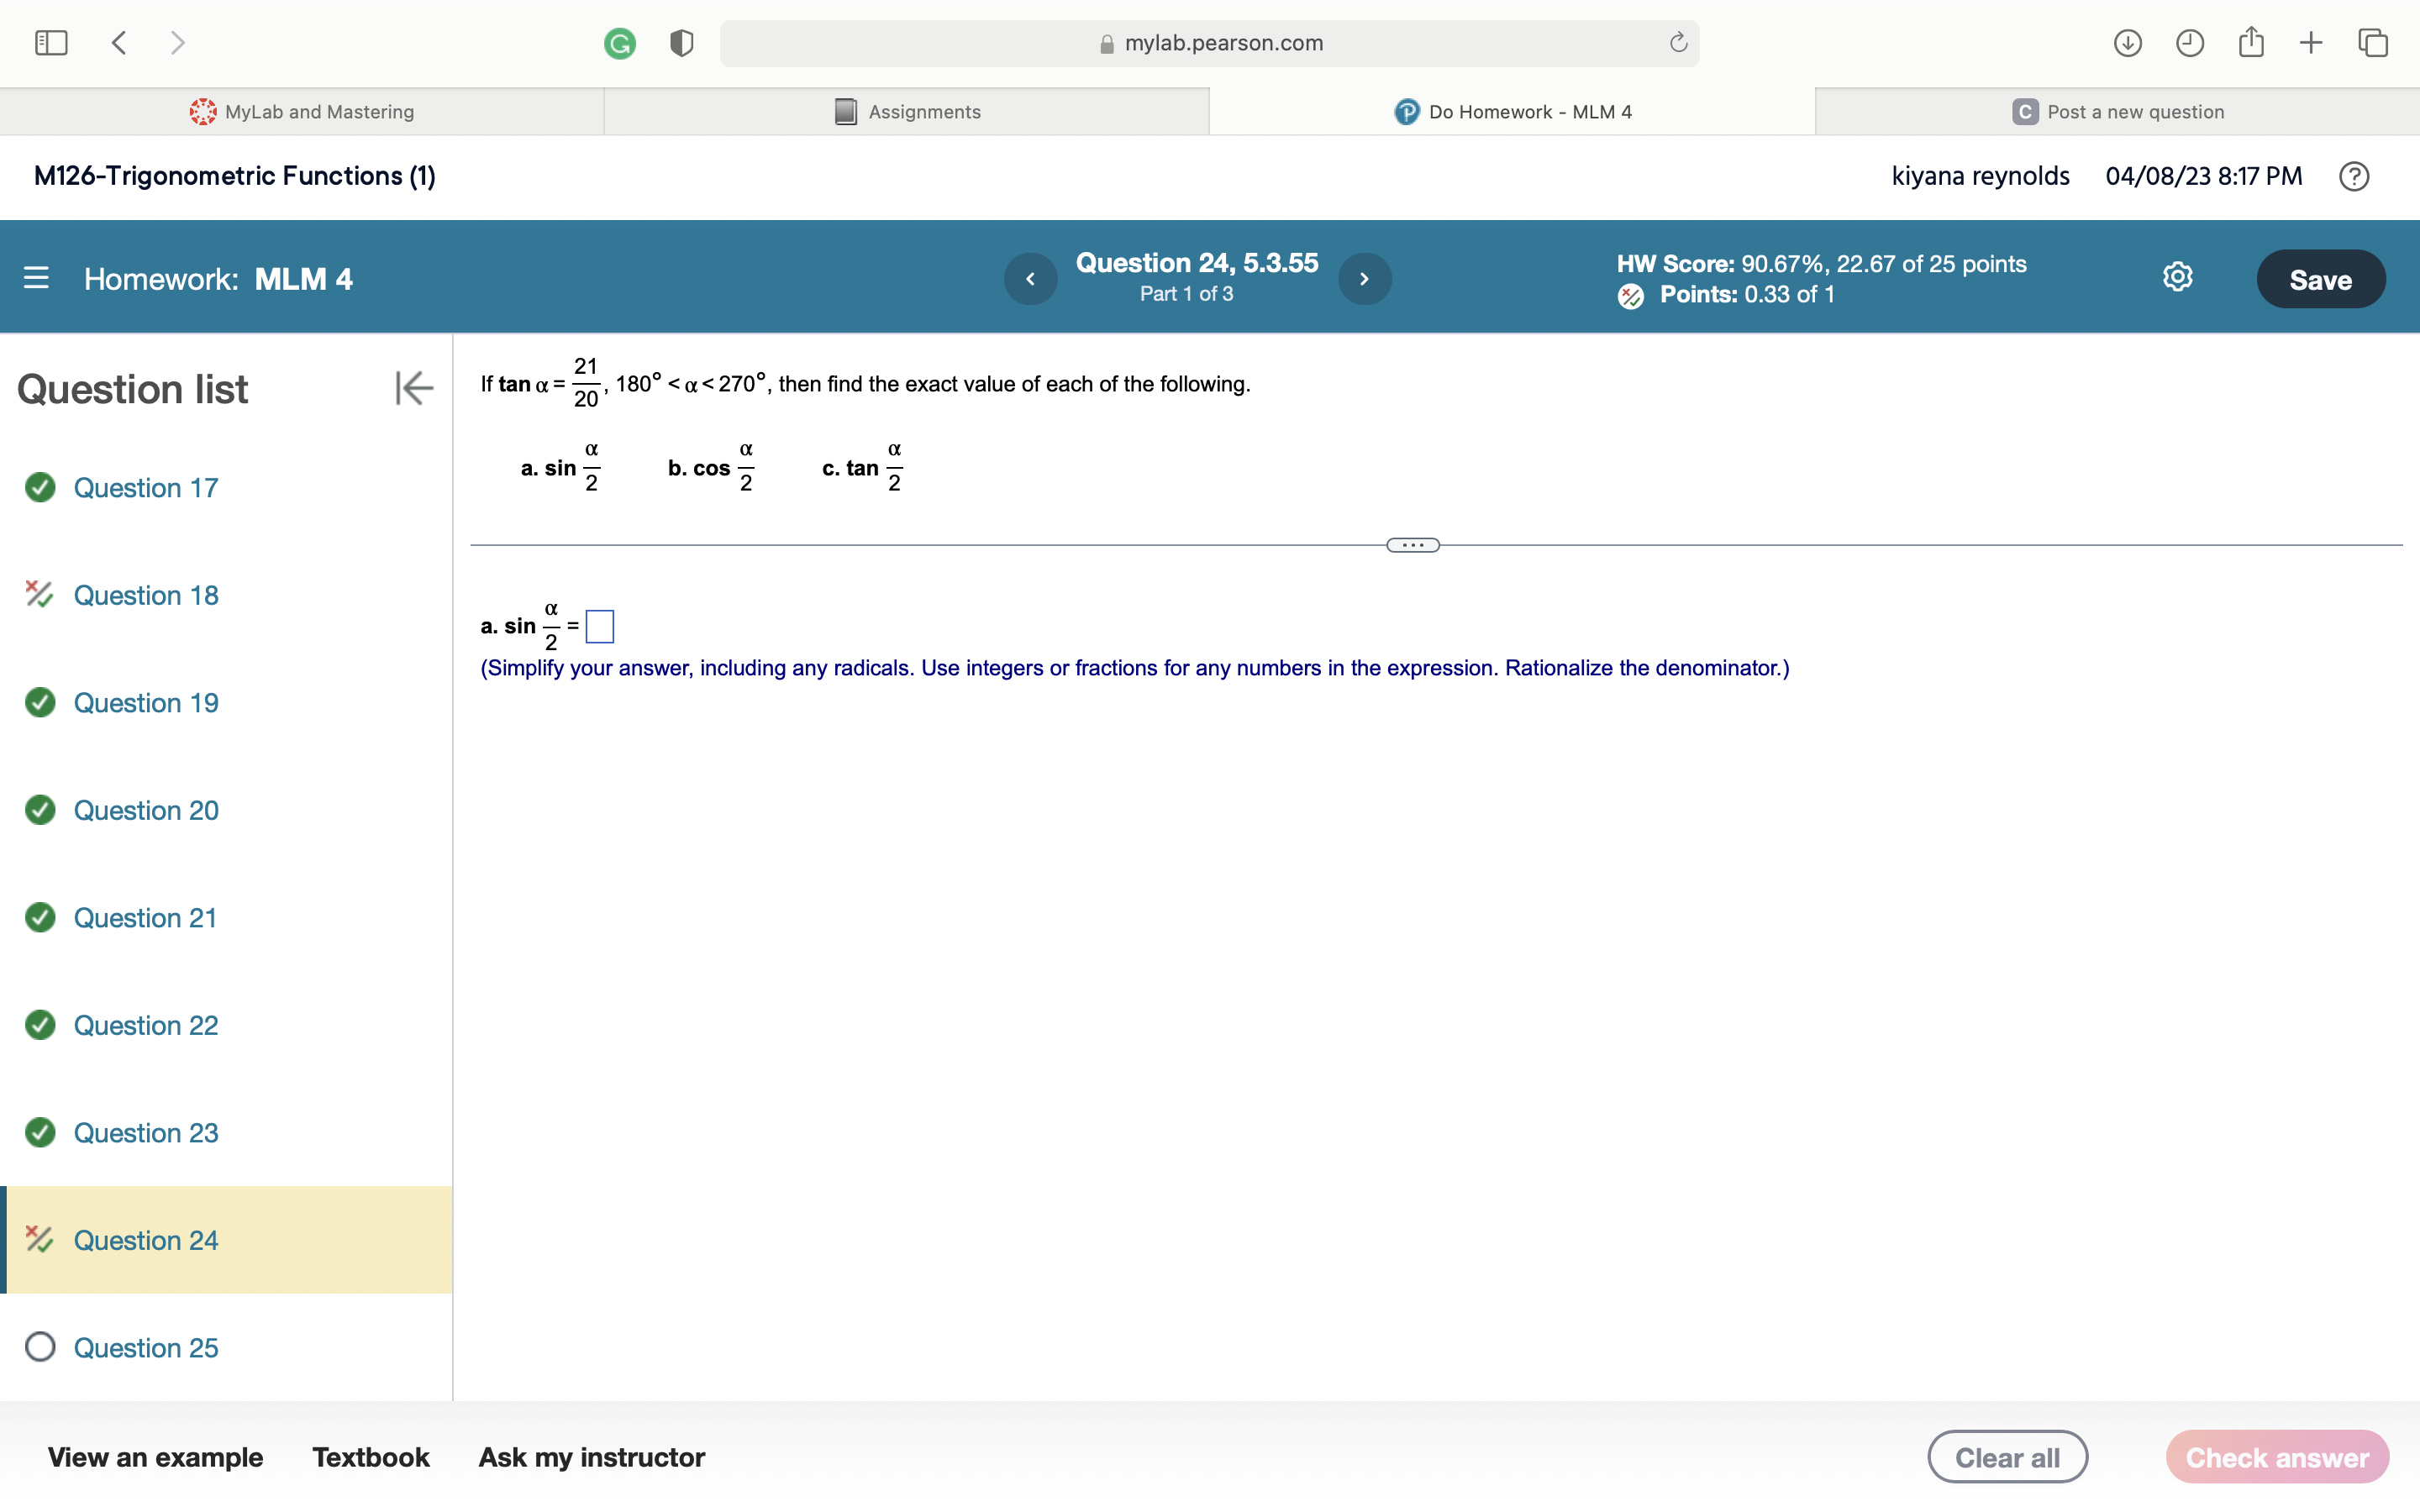This screenshot has height=1512, width=2420.
Task: Open the history clock icon in toolbar
Action: pos(2190,43)
